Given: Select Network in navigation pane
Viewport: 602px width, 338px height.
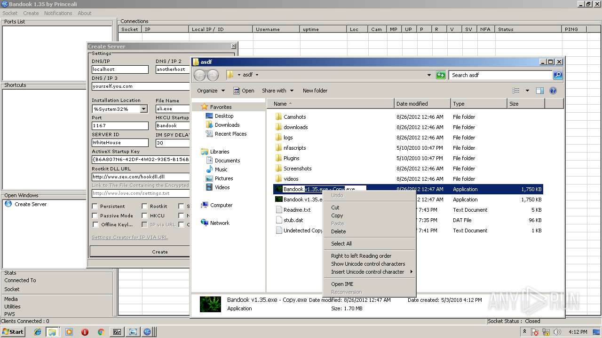Looking at the screenshot, I should 220,223.
